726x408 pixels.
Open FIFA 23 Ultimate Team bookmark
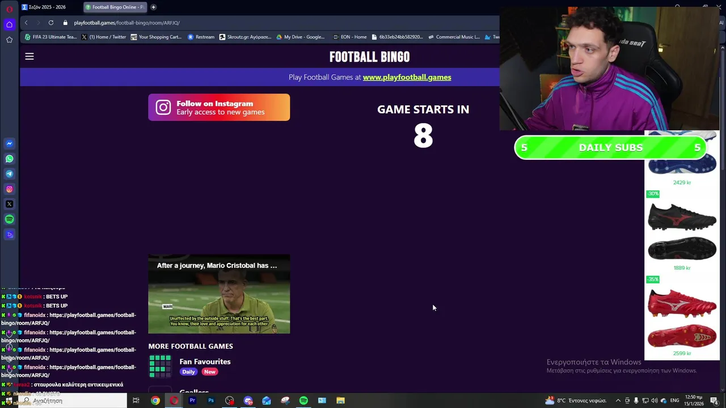pos(50,37)
